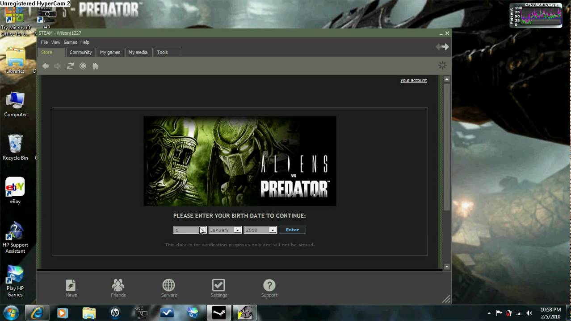The image size is (571, 321).
Task: Show hidden tray icons arrow
Action: point(489,313)
